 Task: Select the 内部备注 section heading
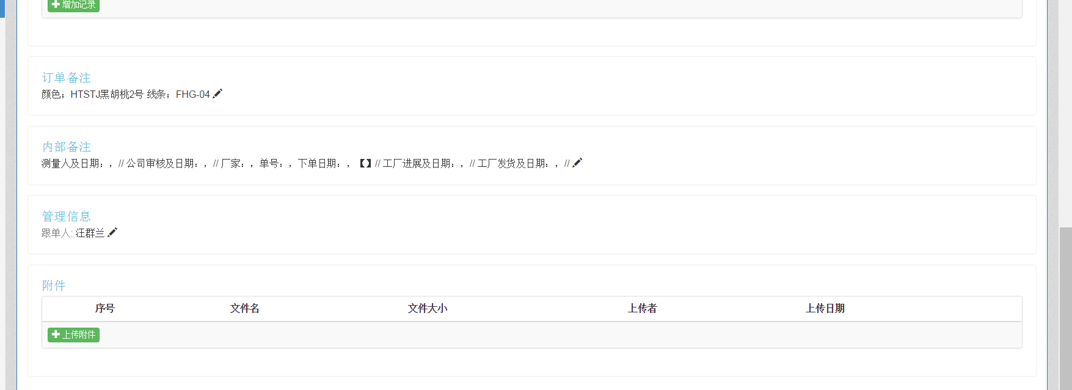[x=66, y=147]
